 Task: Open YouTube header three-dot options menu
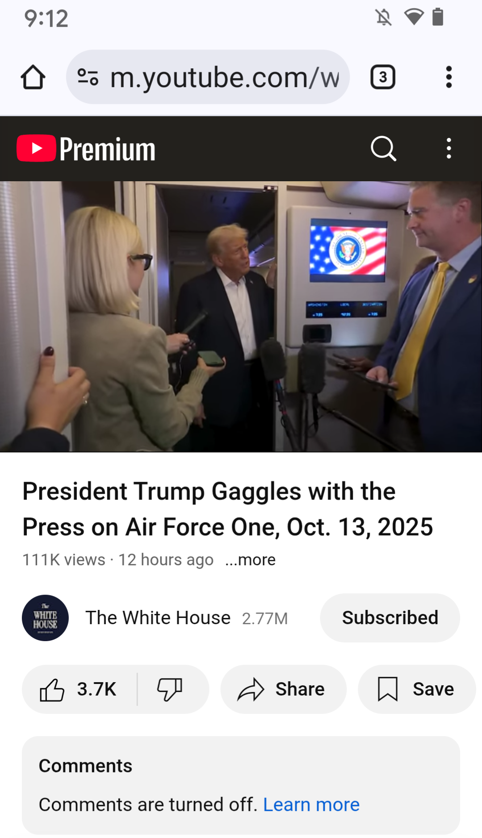tap(449, 149)
